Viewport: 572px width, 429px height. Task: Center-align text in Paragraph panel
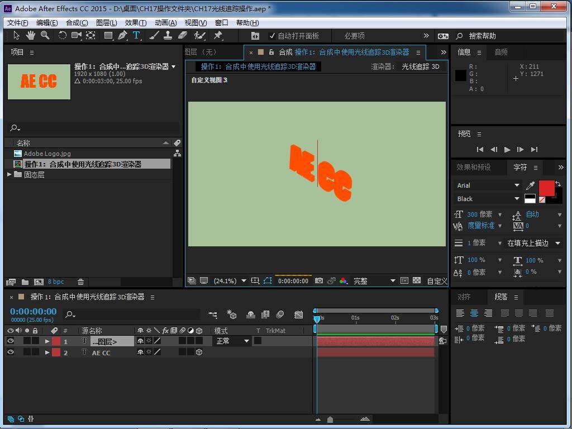474,313
